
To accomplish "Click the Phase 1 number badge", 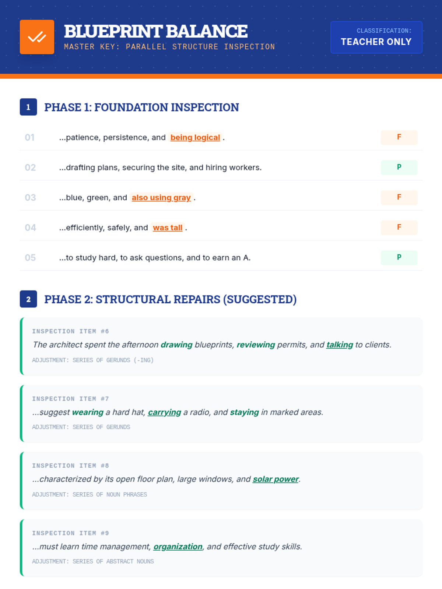I will (28, 107).
